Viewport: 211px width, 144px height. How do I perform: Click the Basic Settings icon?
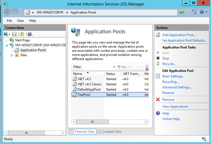[158, 76]
